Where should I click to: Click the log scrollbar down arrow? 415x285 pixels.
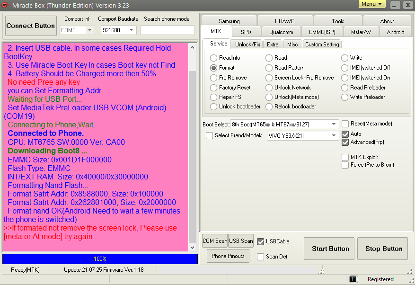click(x=193, y=248)
